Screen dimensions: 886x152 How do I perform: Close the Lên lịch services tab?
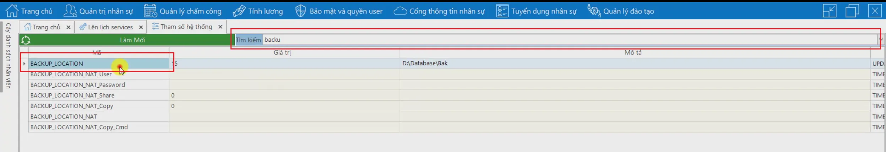[141, 27]
